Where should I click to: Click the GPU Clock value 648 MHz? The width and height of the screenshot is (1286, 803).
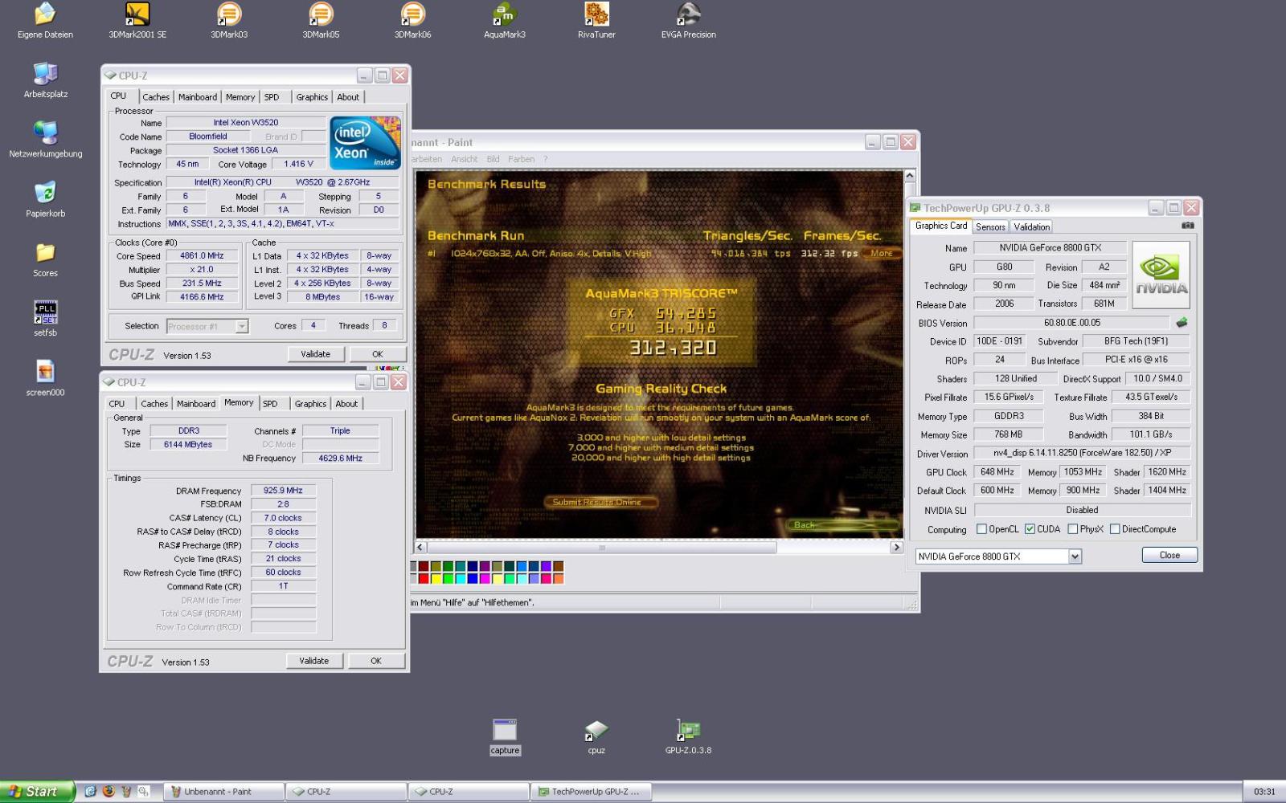(x=997, y=472)
